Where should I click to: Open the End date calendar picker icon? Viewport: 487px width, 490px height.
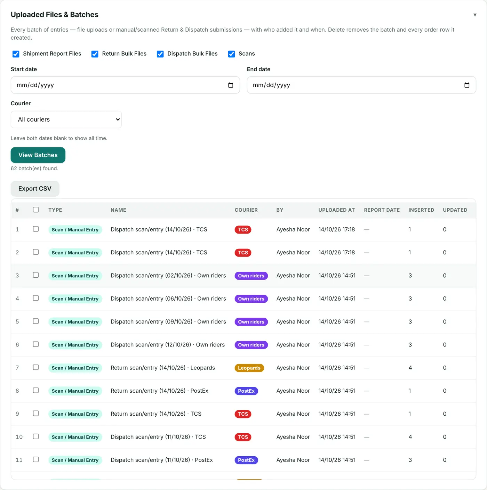click(x=467, y=85)
